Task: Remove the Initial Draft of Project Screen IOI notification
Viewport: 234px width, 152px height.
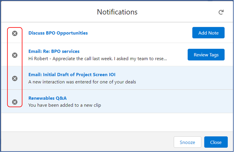Action: pyautogui.click(x=15, y=78)
